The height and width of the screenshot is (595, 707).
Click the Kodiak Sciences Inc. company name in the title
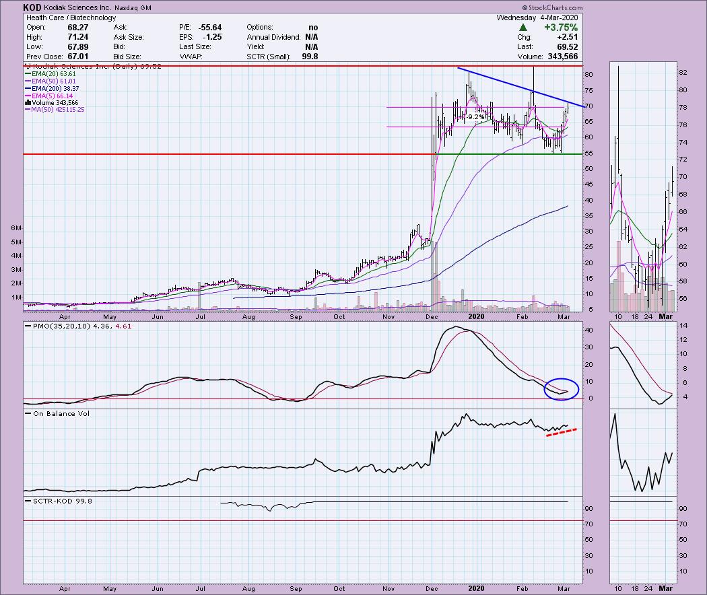pyautogui.click(x=77, y=7)
